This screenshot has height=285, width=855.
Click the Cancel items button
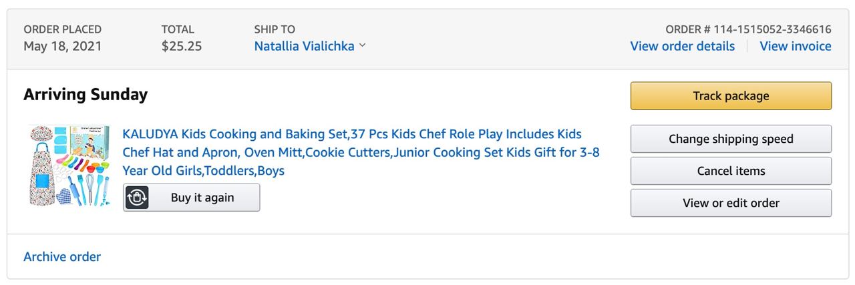click(731, 171)
